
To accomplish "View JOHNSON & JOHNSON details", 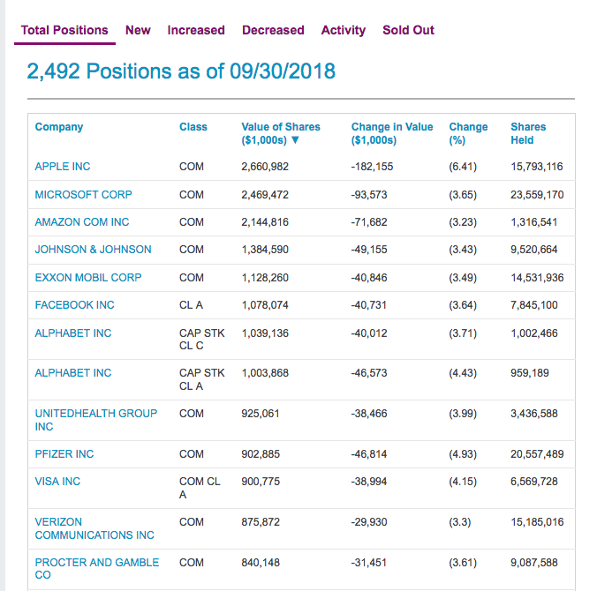I will tap(93, 250).
